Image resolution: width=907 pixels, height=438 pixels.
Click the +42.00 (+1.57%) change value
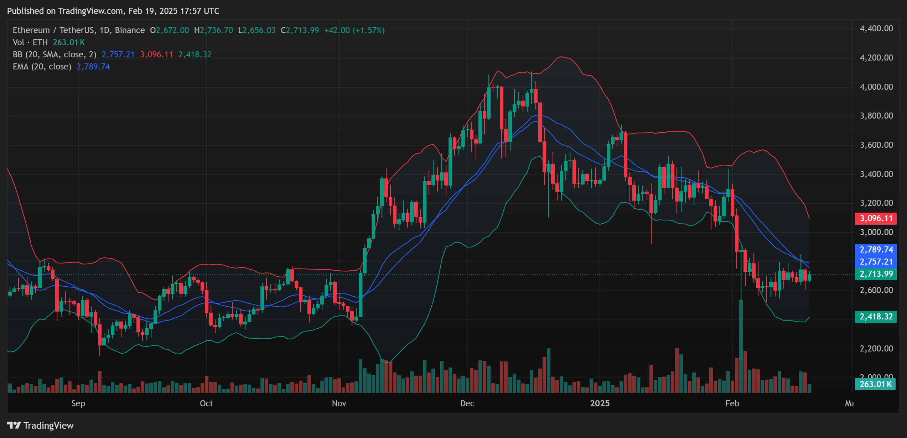coord(354,30)
